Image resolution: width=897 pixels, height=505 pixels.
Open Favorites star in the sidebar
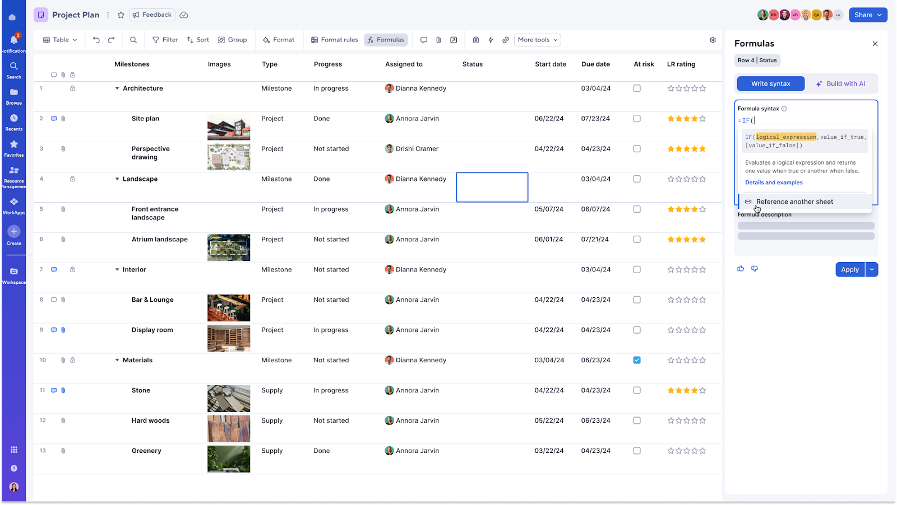(13, 148)
